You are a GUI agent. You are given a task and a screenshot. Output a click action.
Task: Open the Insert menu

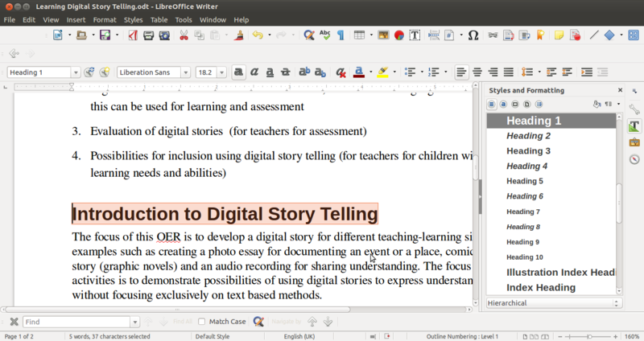[x=76, y=19]
